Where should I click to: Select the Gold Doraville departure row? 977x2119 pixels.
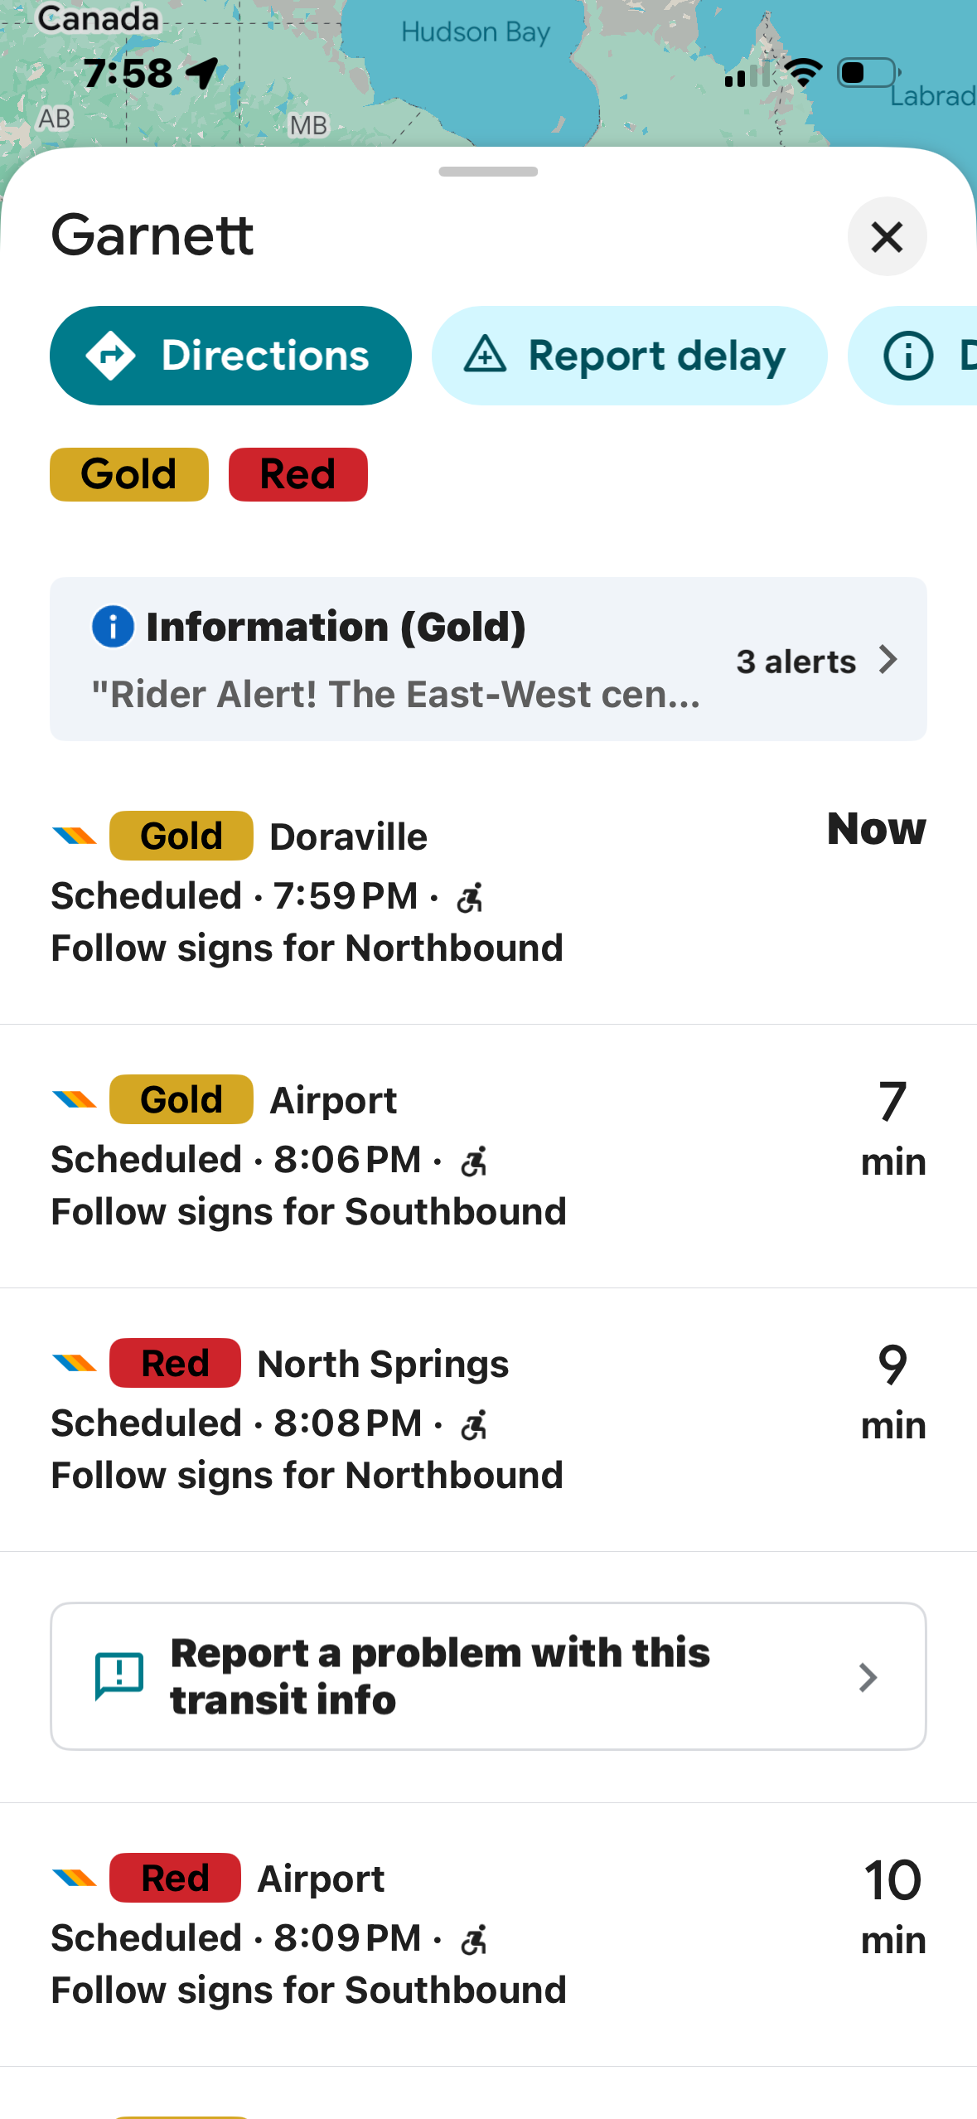point(488,891)
